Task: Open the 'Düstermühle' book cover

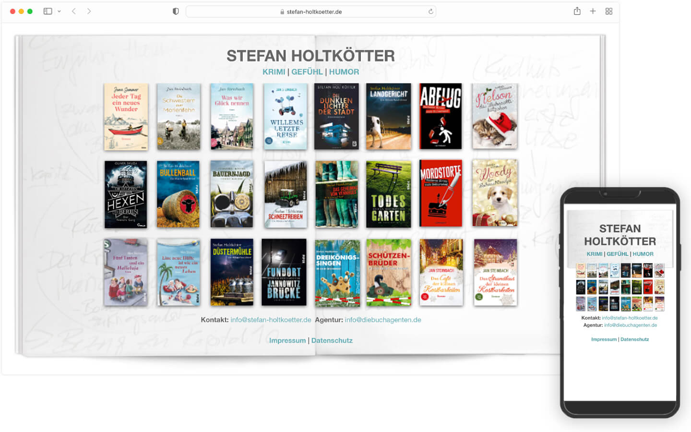Action: [x=232, y=272]
